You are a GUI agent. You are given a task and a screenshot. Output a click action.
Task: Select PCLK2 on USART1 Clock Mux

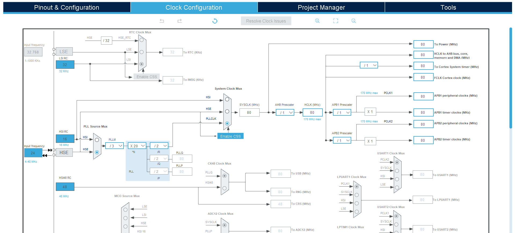397,162
